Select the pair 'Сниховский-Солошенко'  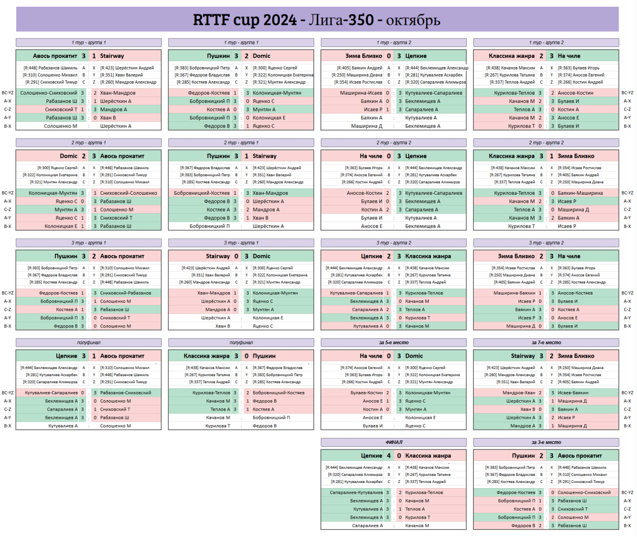click(129, 193)
